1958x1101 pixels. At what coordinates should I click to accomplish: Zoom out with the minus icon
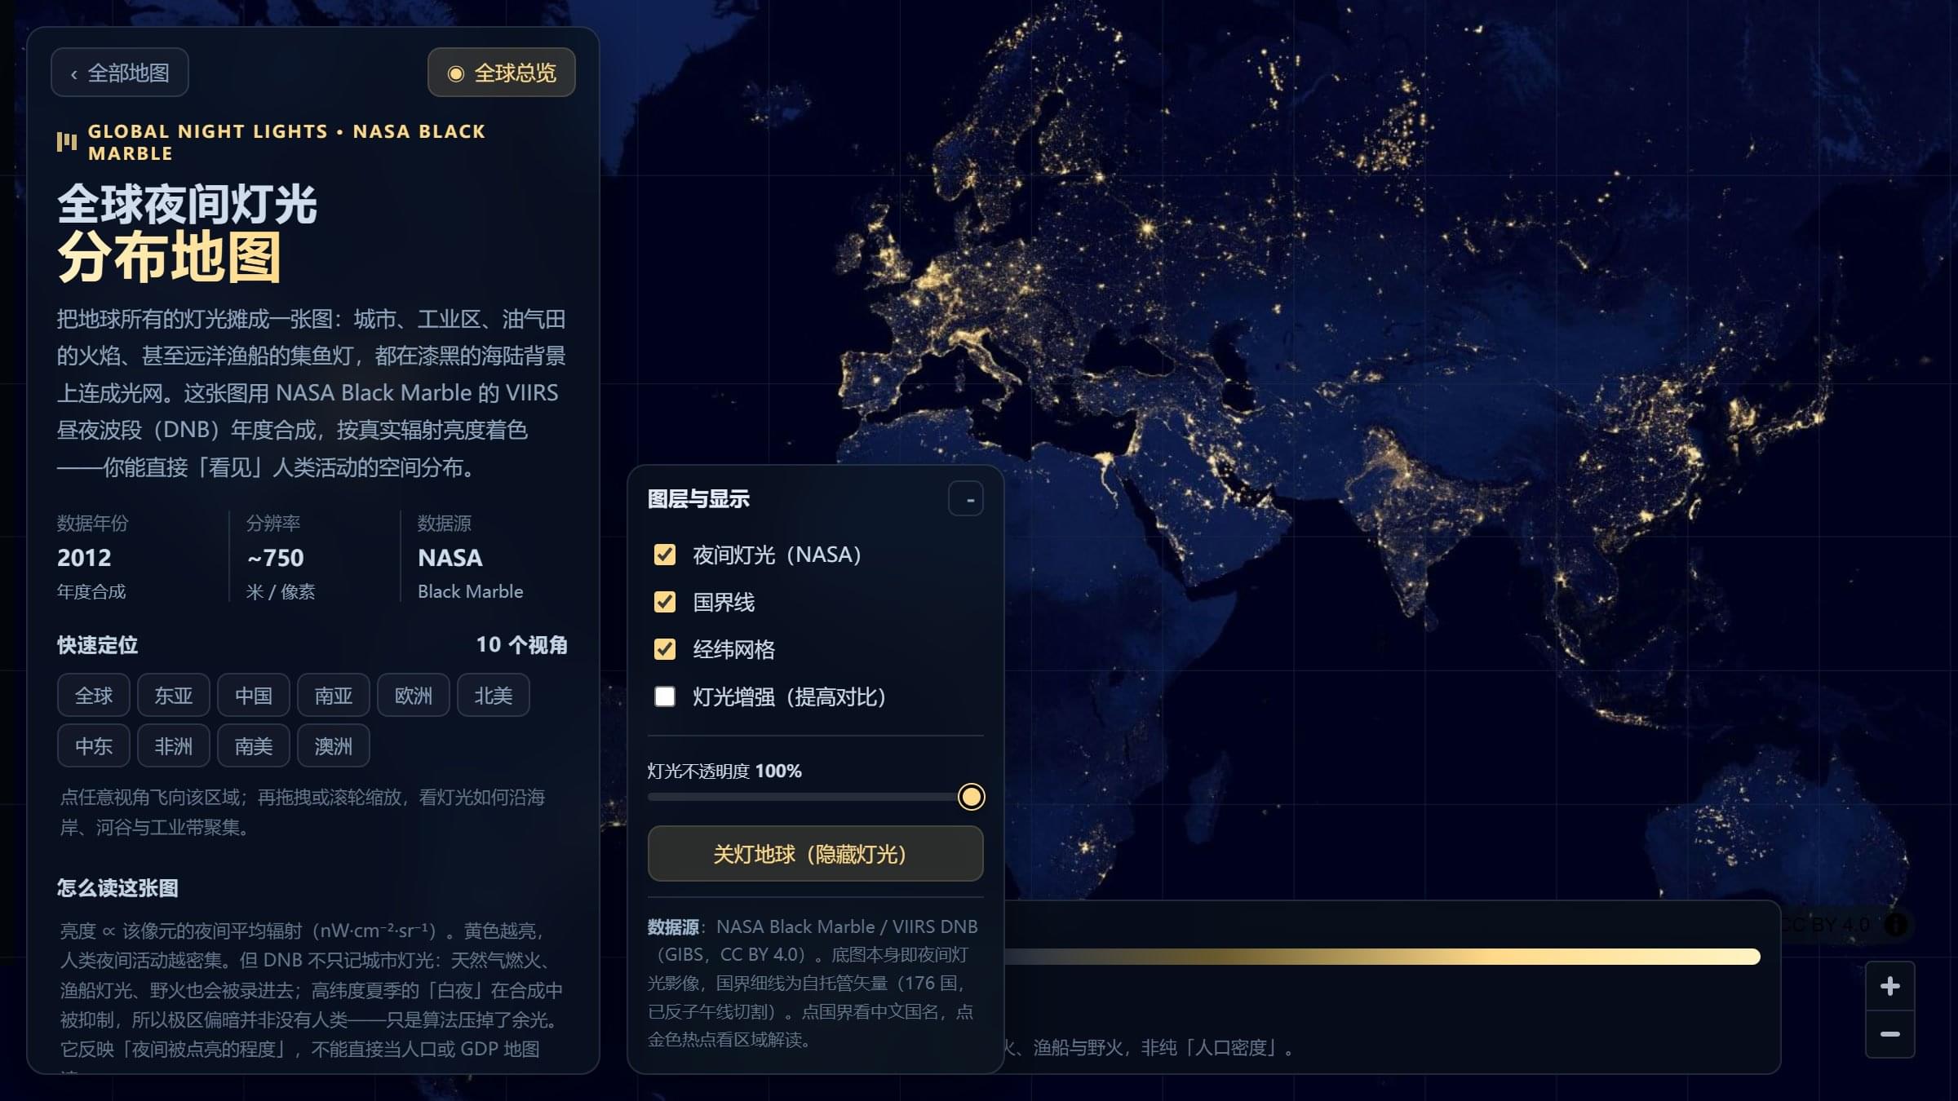[1890, 1034]
